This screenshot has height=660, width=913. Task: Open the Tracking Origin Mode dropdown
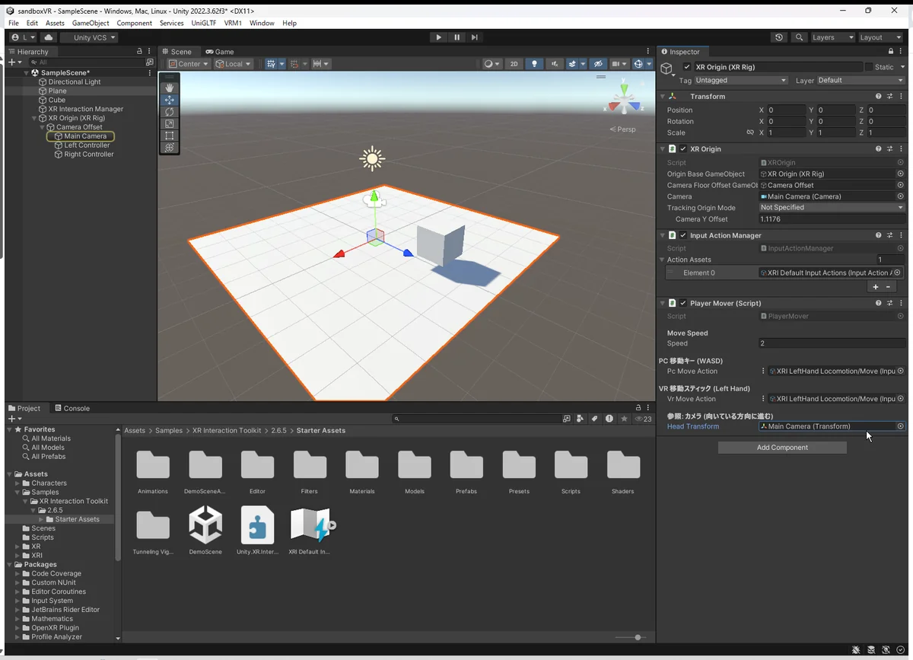(x=831, y=207)
